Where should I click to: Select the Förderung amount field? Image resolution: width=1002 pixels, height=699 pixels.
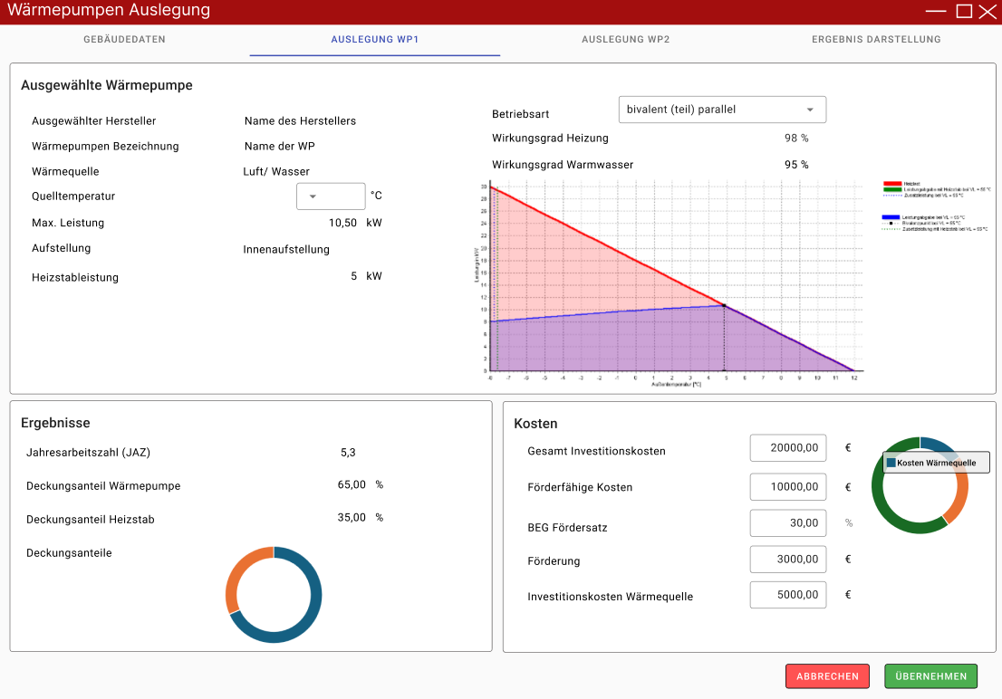(x=787, y=560)
